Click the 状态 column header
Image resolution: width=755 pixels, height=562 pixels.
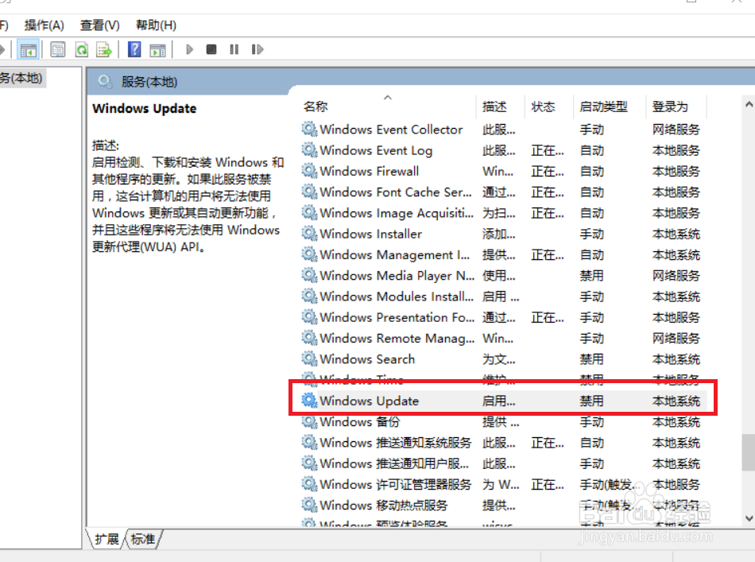[x=549, y=107]
